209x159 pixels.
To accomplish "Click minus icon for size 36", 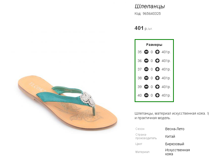I will click(x=146, y=61).
